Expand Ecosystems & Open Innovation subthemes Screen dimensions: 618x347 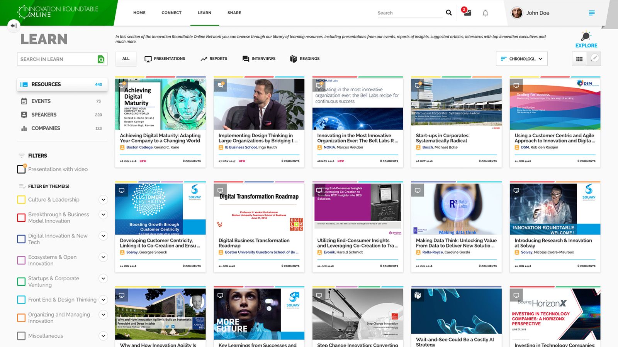click(x=103, y=257)
